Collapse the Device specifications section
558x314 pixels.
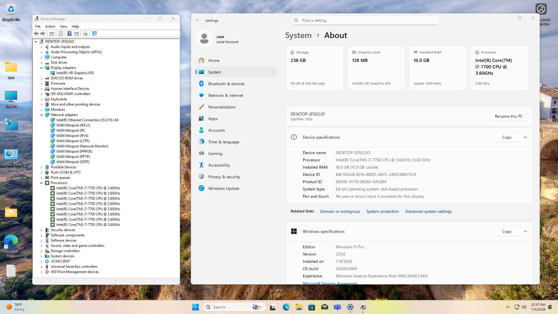pyautogui.click(x=525, y=137)
